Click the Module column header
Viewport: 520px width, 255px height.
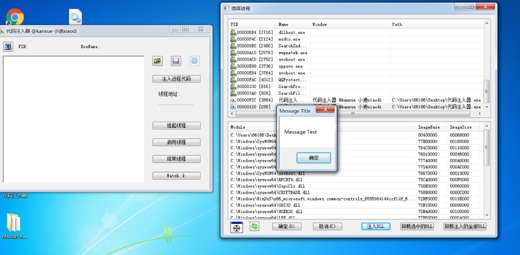click(322, 127)
